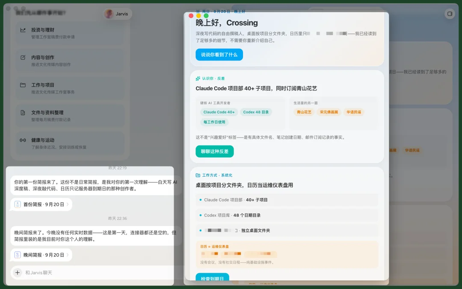The width and height of the screenshot is (462, 289).
Task: Click the sparkle icon beside 认识你 · 反差
Action: pyautogui.click(x=198, y=79)
